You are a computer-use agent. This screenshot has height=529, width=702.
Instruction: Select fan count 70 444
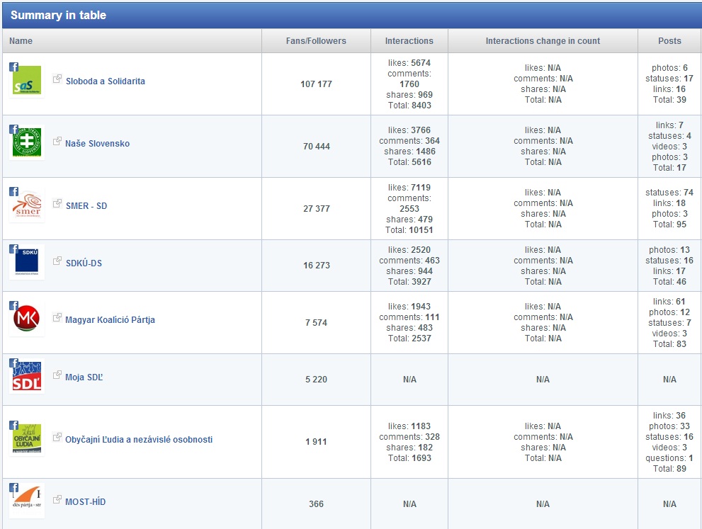coord(316,147)
